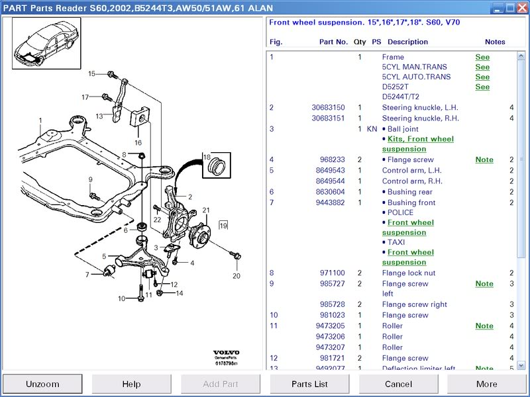Click the parts list scrollbar thumb
This screenshot has height=397, width=530.
pos(521,159)
